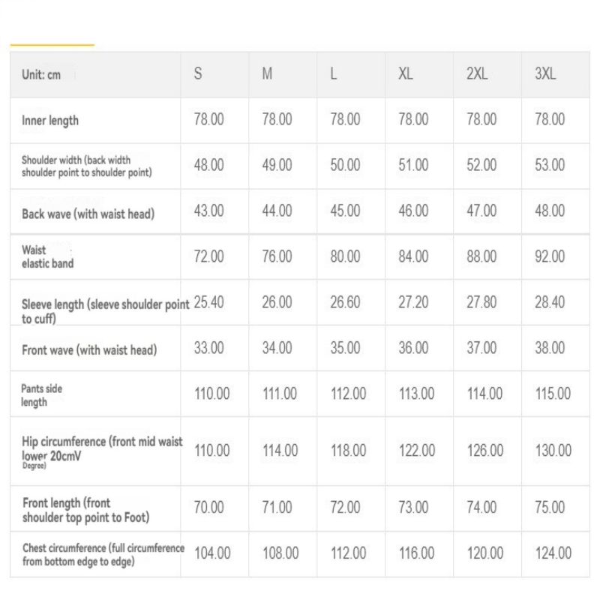Select the L size column header

tap(334, 73)
